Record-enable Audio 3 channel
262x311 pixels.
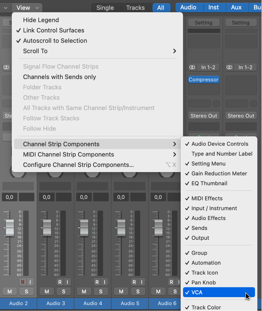[x=60, y=282]
